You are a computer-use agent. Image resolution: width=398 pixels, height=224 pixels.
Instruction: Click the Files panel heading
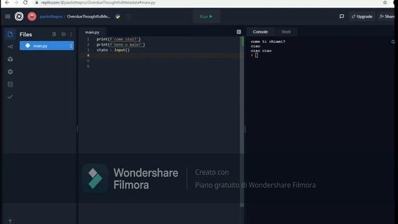[x=26, y=34]
